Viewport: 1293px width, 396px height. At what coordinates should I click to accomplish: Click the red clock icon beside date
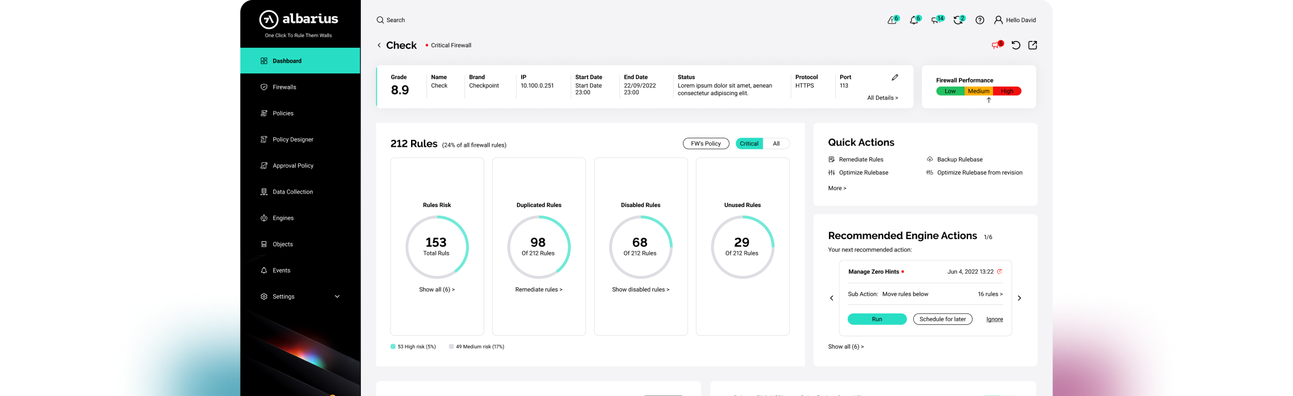pos(999,271)
